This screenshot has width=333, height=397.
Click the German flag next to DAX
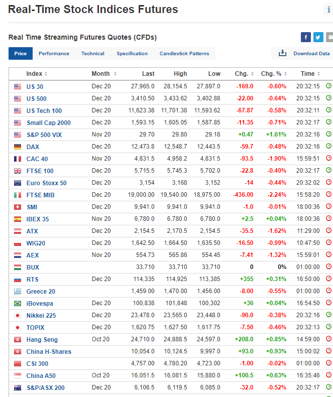tap(18, 147)
